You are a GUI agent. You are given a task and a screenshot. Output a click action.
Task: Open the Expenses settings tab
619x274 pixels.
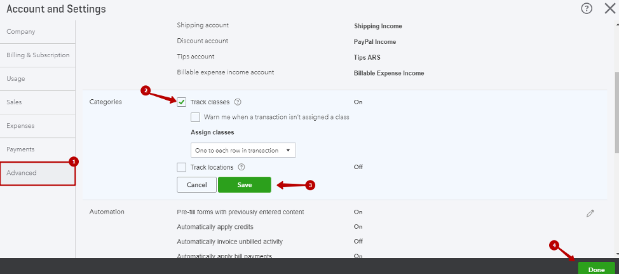pos(37,126)
